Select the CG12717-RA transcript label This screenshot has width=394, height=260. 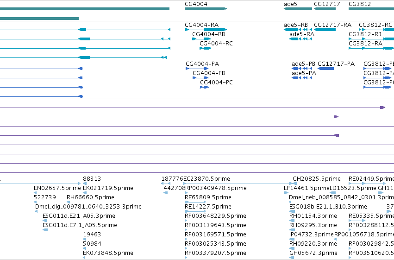(x=333, y=25)
